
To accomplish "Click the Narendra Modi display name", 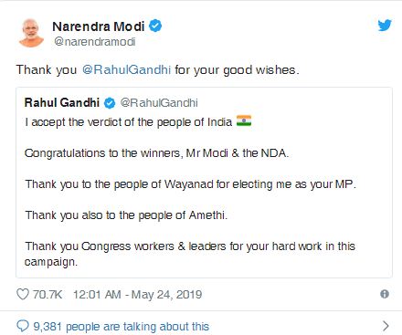I will coord(99,26).
